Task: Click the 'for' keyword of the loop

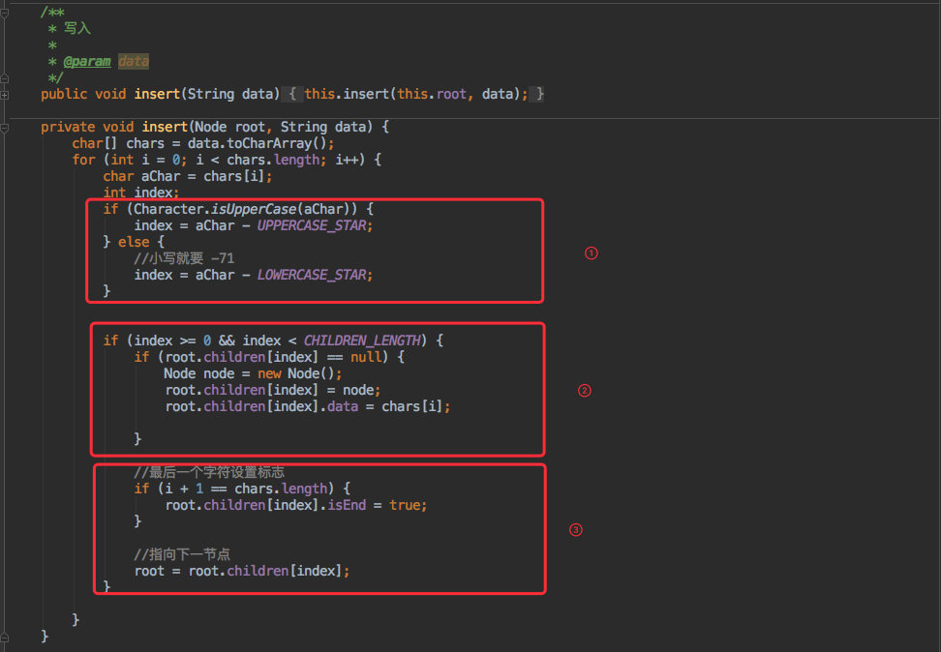Action: (x=83, y=160)
